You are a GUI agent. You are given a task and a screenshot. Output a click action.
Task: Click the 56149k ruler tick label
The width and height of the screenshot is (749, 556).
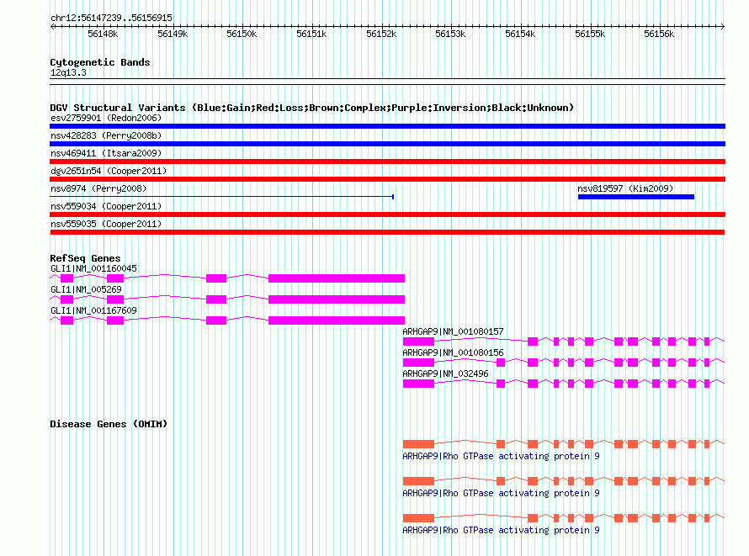click(x=173, y=34)
